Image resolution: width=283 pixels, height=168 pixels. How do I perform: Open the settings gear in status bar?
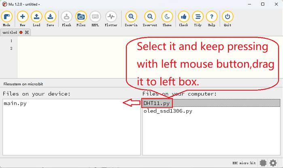(273, 163)
